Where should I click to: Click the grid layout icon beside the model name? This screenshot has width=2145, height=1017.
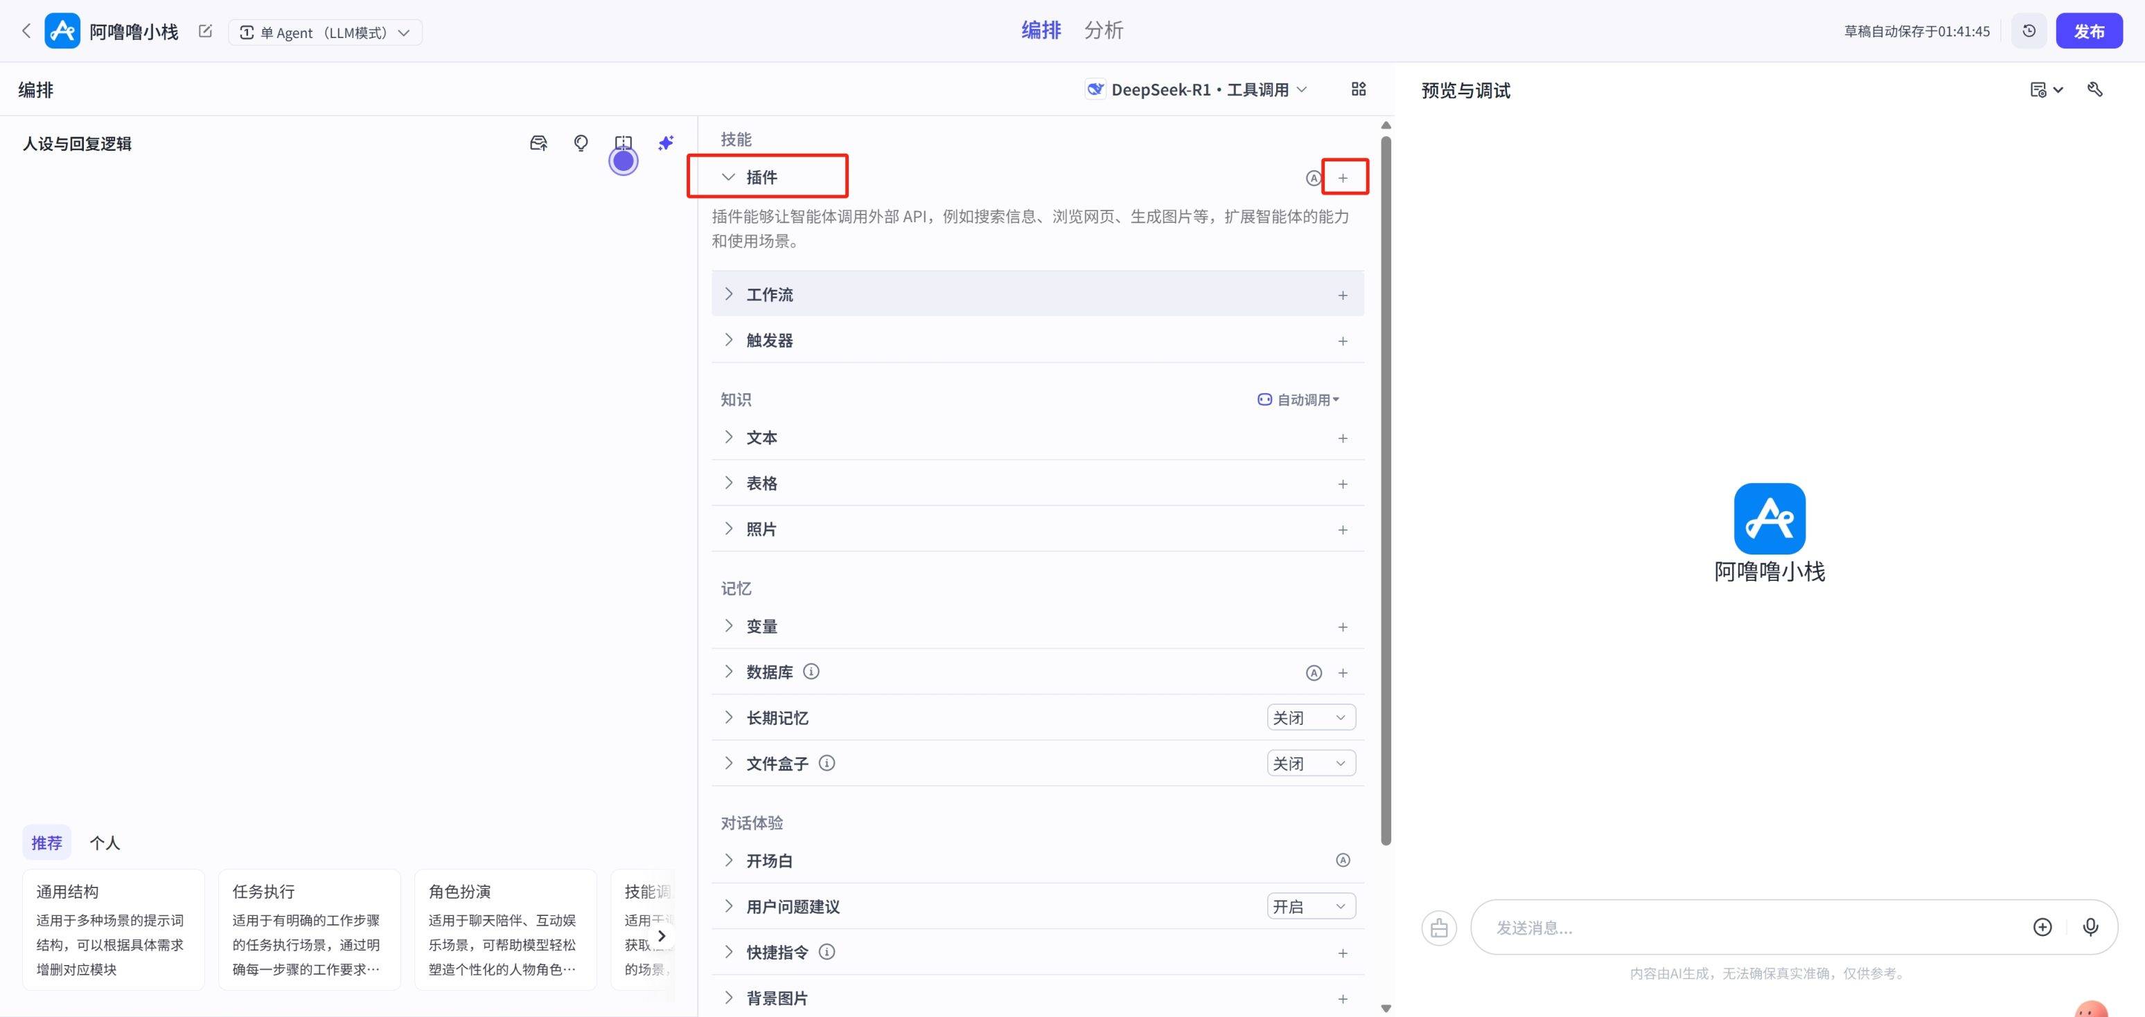pos(1358,89)
